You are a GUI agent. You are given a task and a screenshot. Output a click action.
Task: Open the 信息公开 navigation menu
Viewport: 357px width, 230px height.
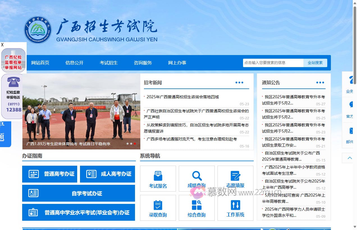tap(74, 63)
